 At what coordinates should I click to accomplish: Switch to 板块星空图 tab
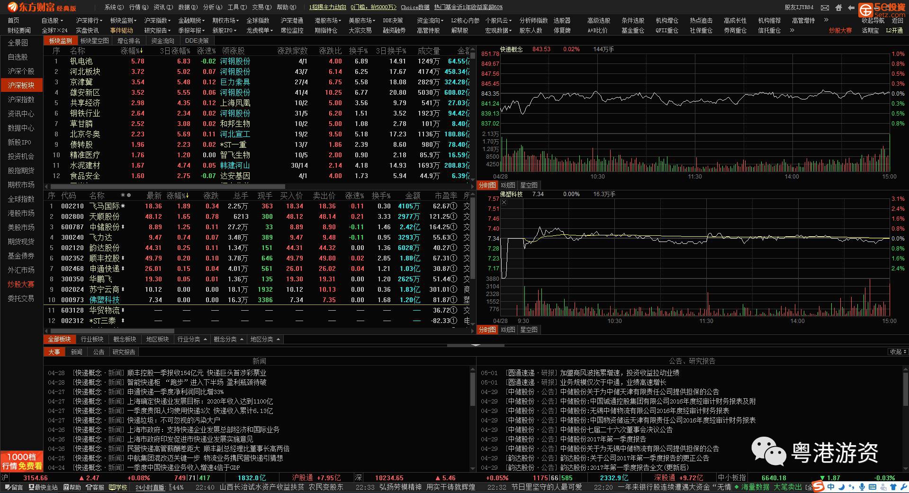(x=95, y=41)
